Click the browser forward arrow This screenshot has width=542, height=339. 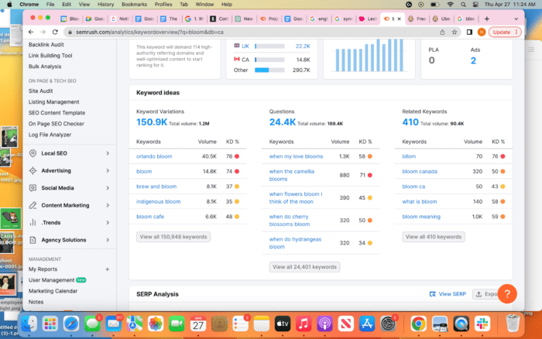43,32
